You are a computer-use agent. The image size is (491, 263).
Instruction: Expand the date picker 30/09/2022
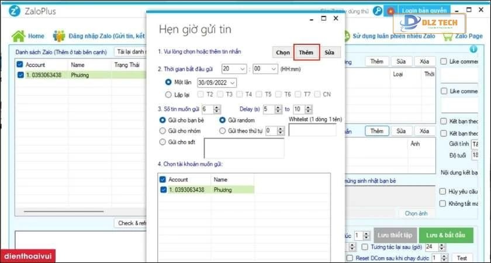click(232, 82)
